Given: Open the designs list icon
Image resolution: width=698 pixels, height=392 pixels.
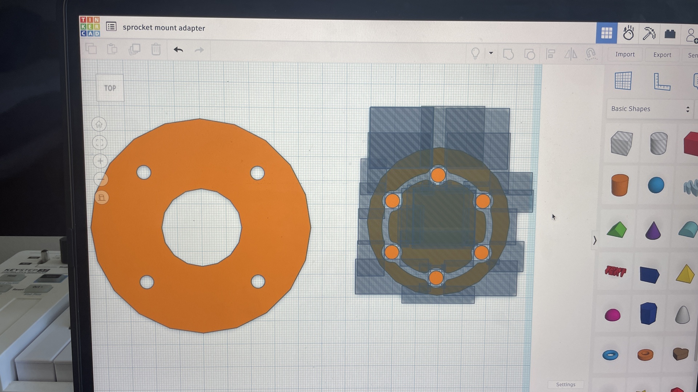Looking at the screenshot, I should point(111,26).
